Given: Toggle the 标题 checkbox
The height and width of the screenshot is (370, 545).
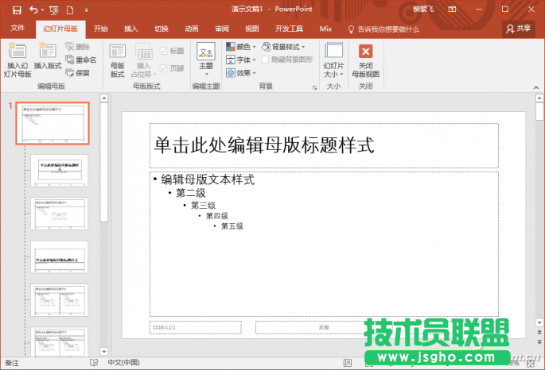Looking at the screenshot, I should (165, 50).
